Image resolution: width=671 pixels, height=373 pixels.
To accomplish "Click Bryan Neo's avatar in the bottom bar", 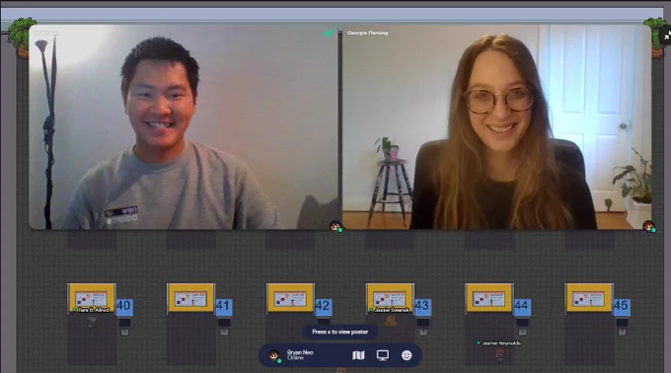I will [274, 355].
